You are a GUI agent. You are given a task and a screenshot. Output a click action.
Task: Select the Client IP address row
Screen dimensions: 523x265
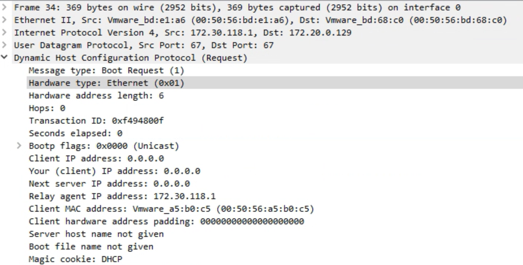click(96, 158)
